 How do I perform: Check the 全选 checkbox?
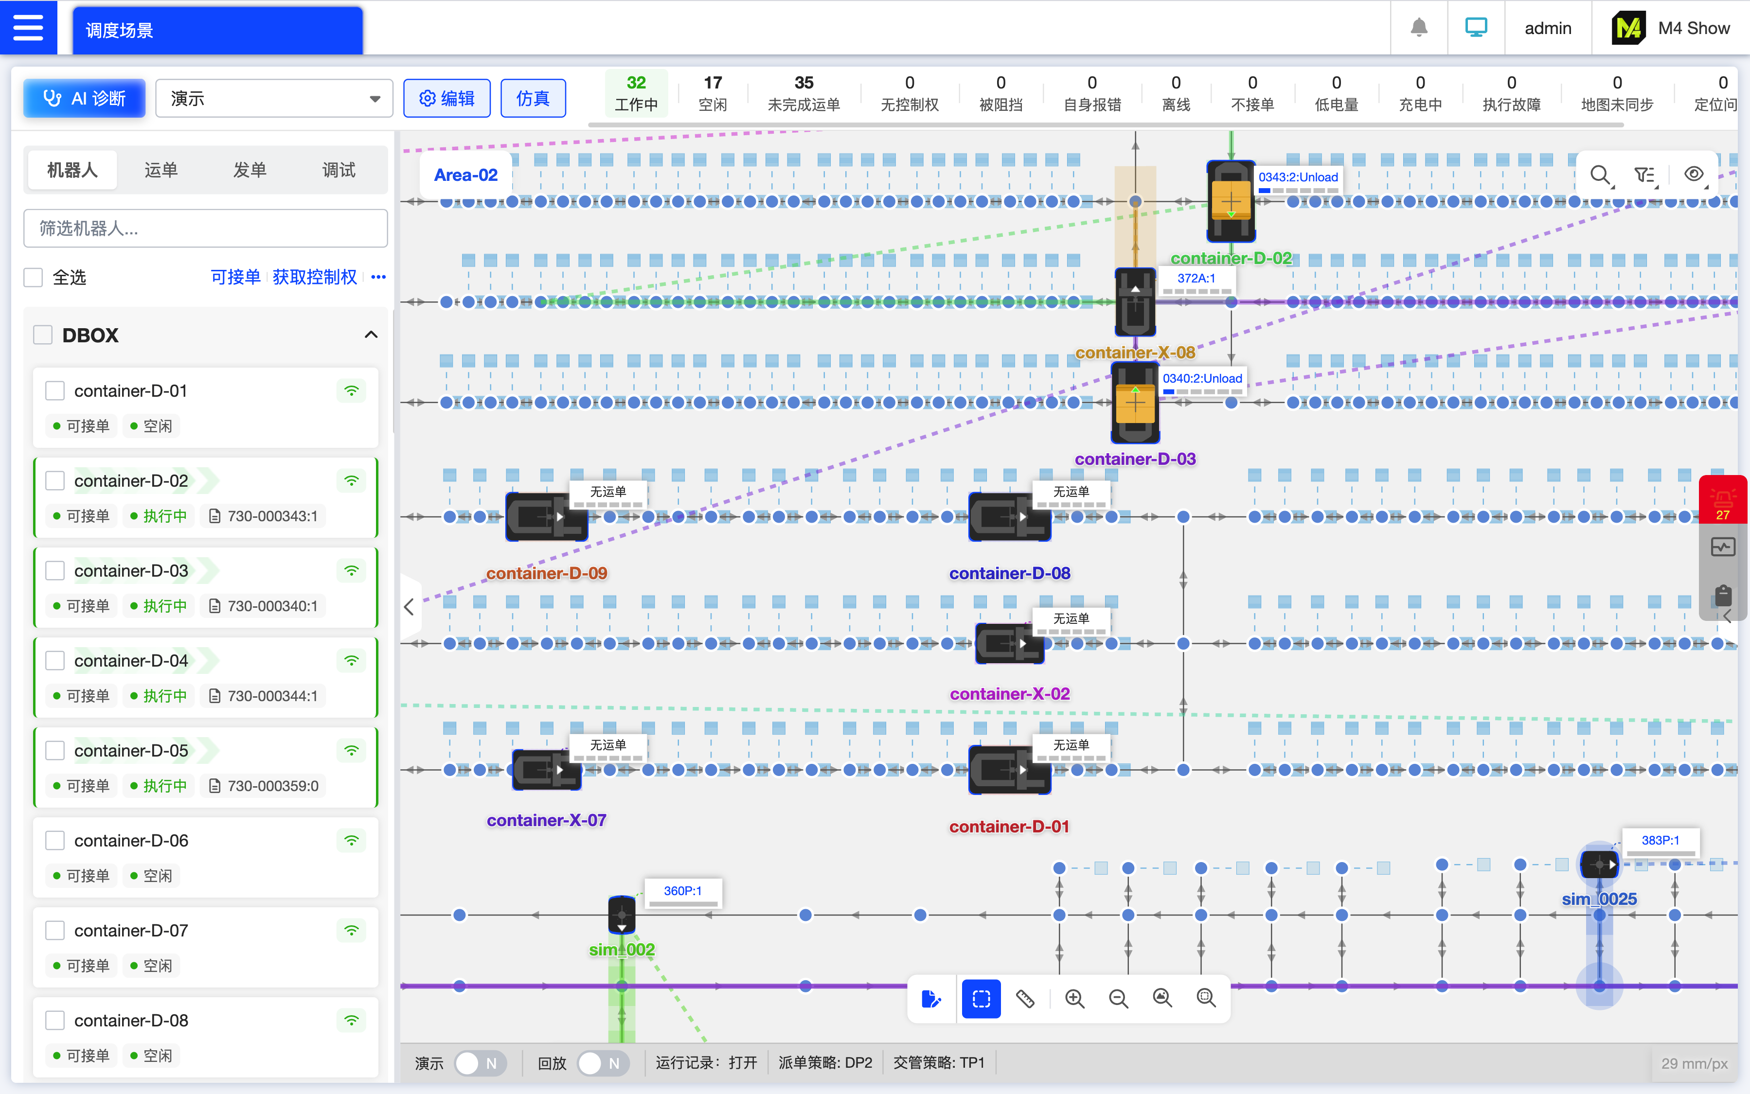click(x=33, y=277)
